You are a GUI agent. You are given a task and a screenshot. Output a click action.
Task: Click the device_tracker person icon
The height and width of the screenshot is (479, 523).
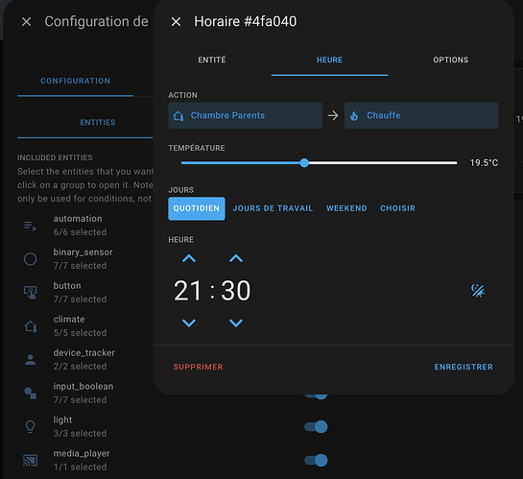point(31,360)
